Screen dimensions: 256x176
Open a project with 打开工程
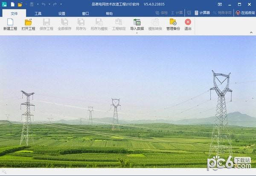point(29,24)
